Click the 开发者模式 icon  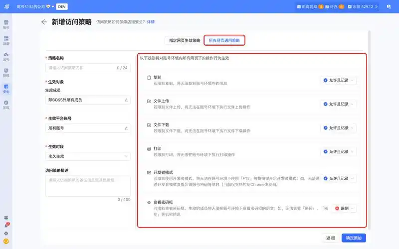click(149, 172)
